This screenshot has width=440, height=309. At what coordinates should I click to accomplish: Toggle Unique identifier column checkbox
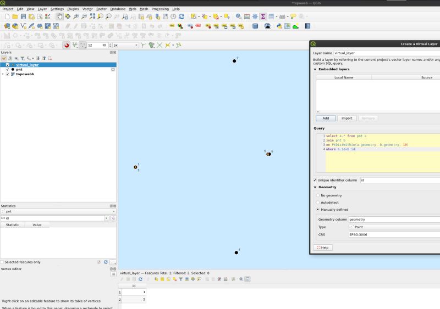(315, 180)
